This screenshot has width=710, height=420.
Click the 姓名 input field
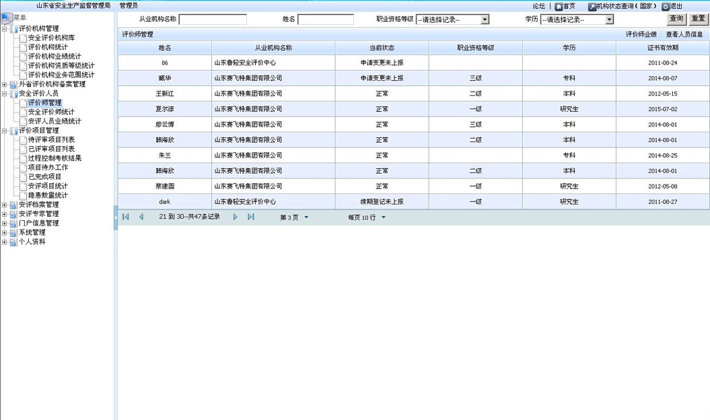click(x=324, y=19)
